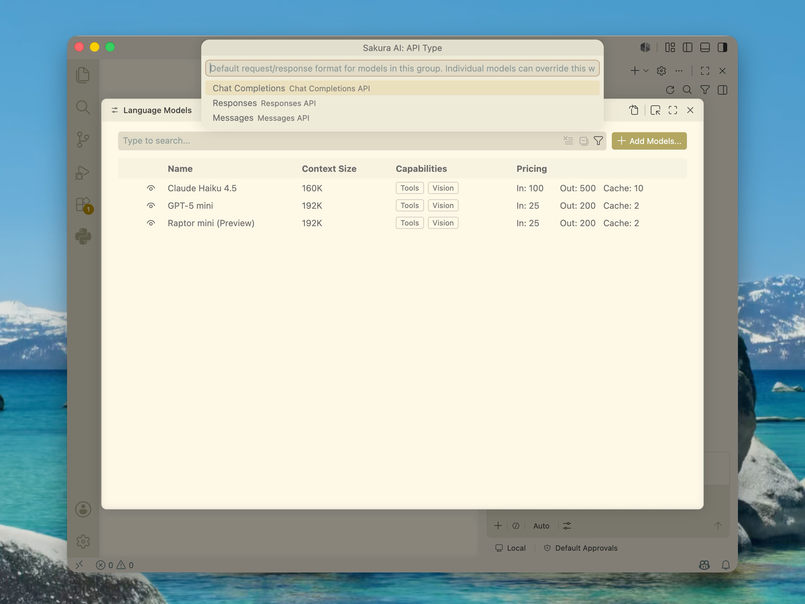Click the chat send arrow

click(x=718, y=526)
